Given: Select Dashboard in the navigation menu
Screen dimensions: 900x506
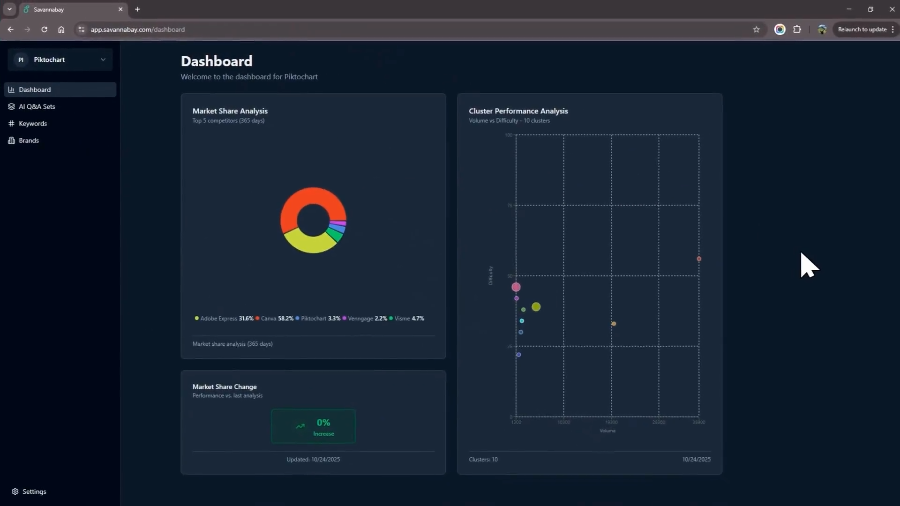Looking at the screenshot, I should click(x=35, y=89).
